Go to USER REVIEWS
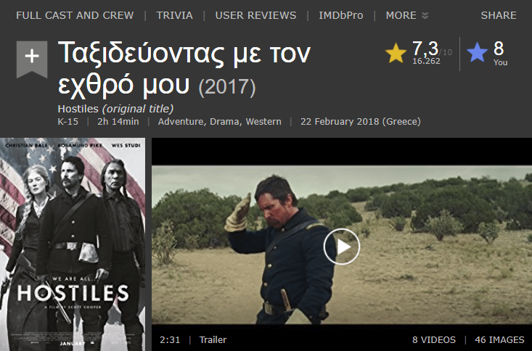 coord(255,15)
